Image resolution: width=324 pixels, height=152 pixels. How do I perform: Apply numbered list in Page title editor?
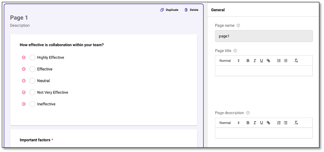pyautogui.click(x=279, y=61)
